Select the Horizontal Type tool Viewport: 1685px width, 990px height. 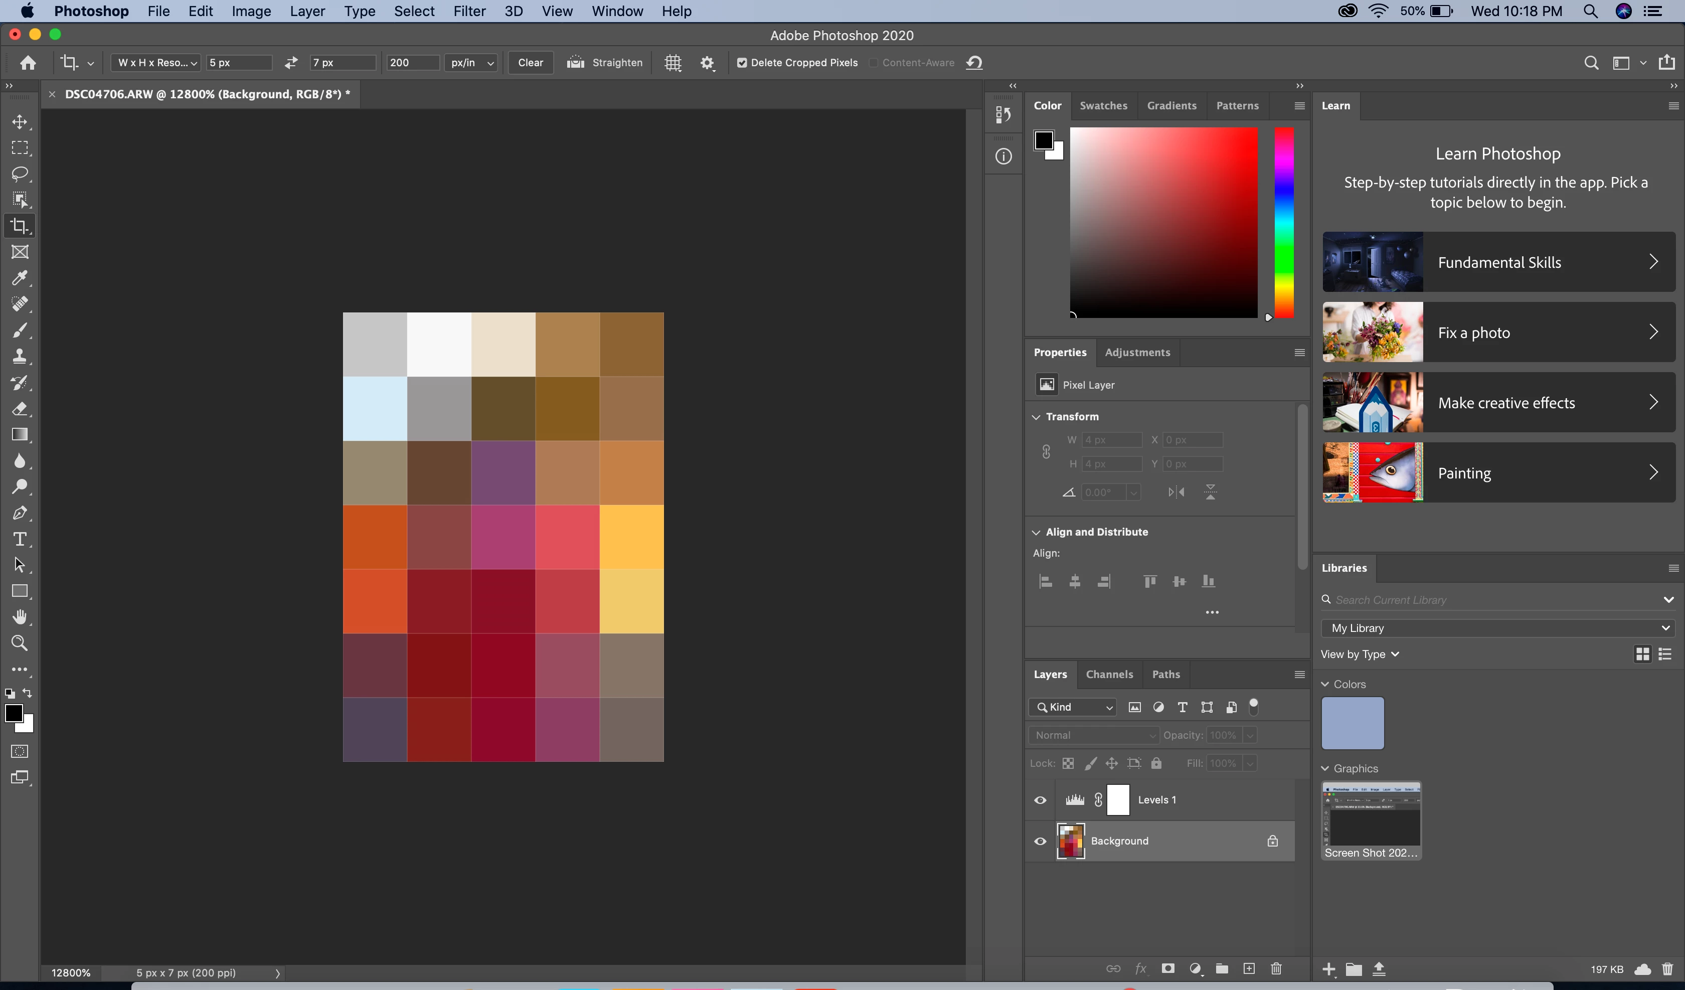pos(20,539)
